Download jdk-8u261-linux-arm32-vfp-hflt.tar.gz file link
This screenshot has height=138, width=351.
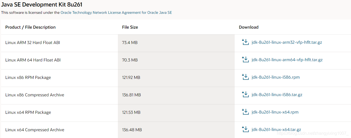tap(287, 42)
